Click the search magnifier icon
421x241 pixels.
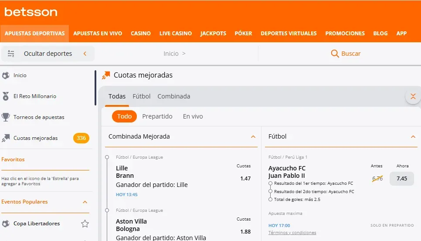pos(335,54)
